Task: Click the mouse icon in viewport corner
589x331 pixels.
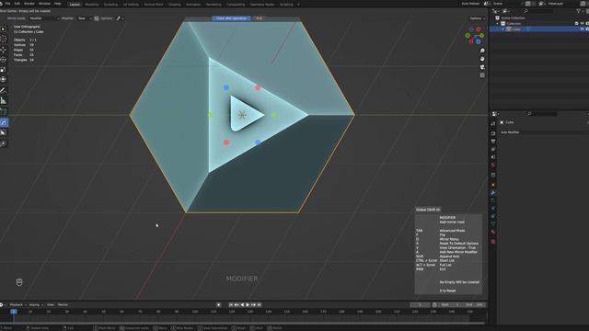Action: pos(19,282)
